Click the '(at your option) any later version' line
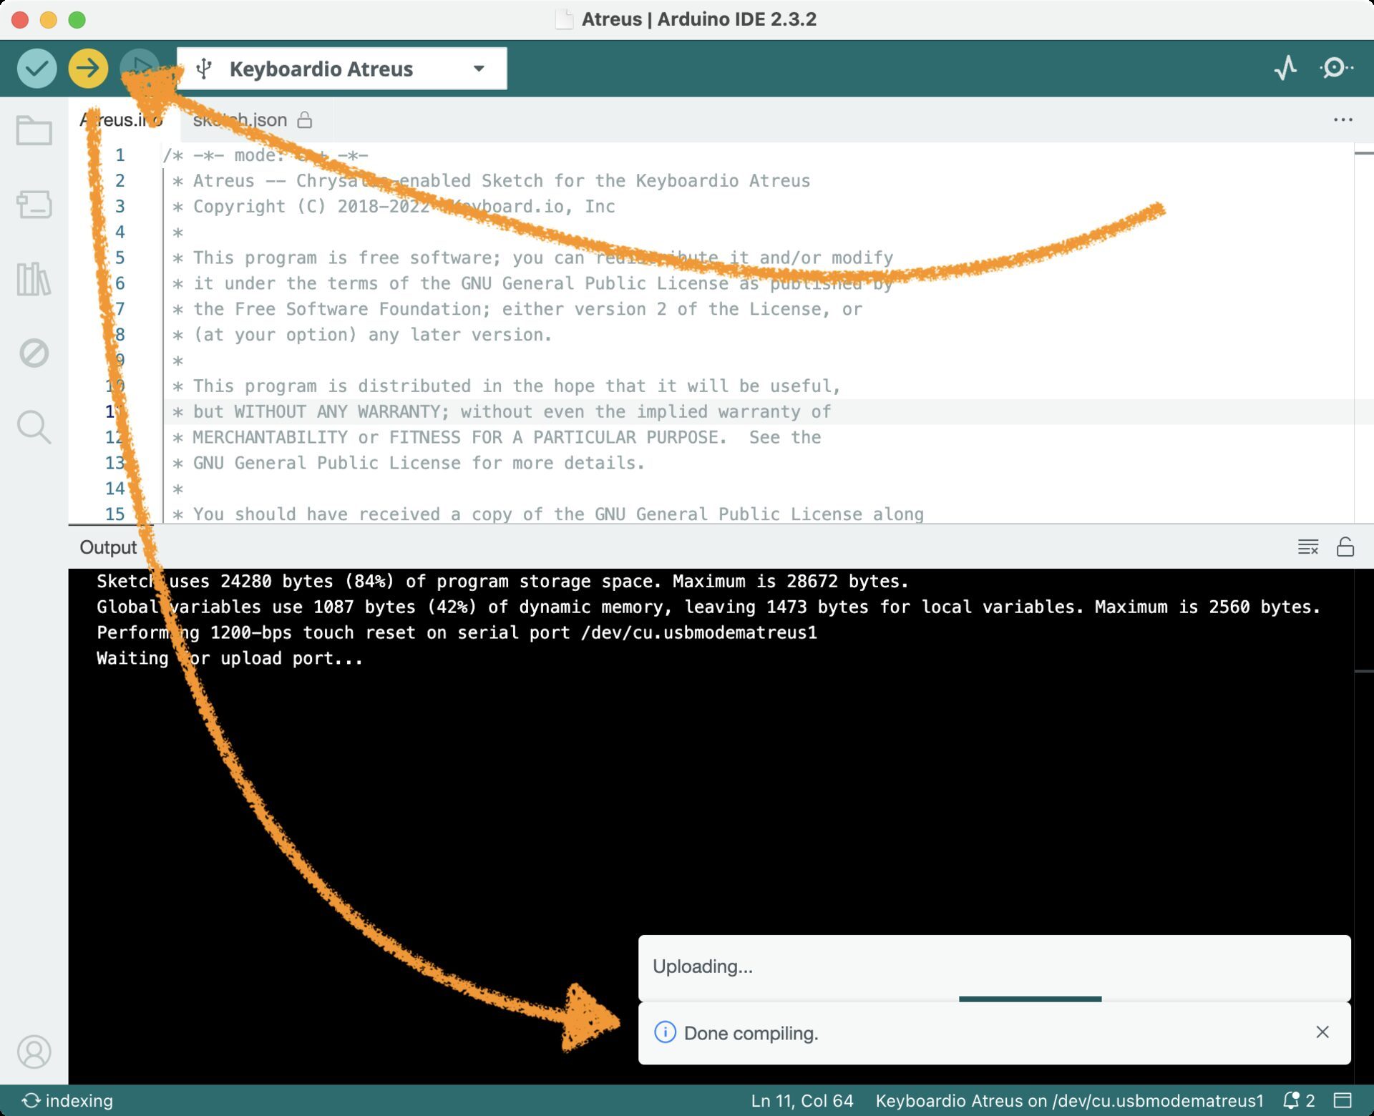Image resolution: width=1374 pixels, height=1116 pixels. point(362,335)
